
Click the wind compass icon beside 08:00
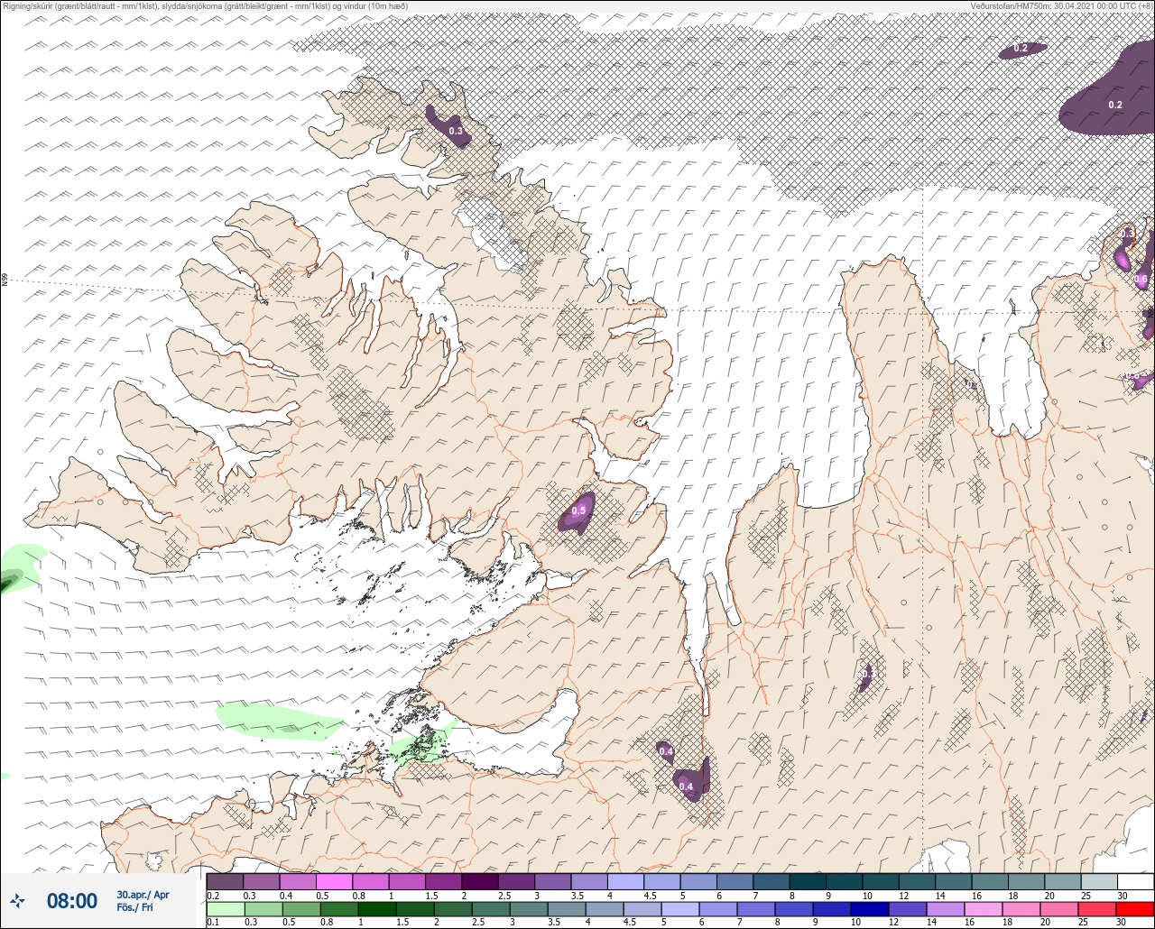coord(17,900)
